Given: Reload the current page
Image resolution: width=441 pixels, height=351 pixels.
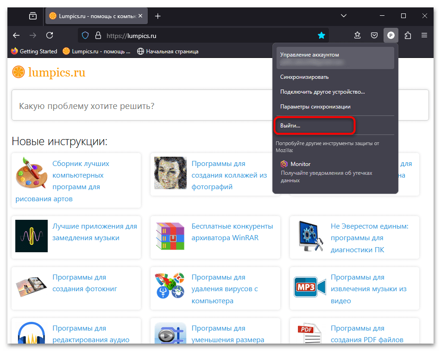Looking at the screenshot, I should (50, 35).
